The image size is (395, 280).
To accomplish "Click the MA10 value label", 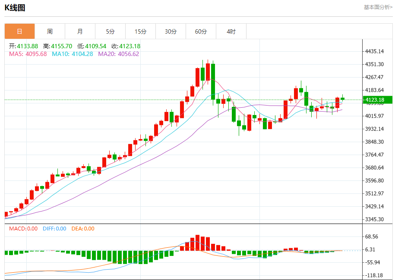I will pos(73,54).
